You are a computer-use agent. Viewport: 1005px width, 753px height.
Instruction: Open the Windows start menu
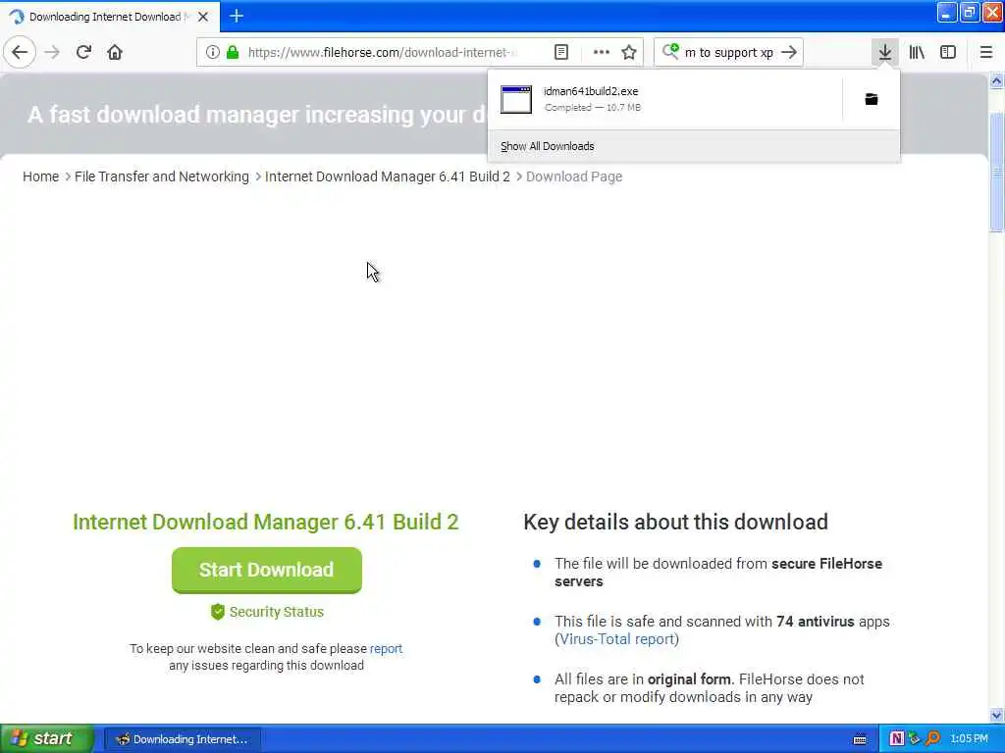[46, 739]
